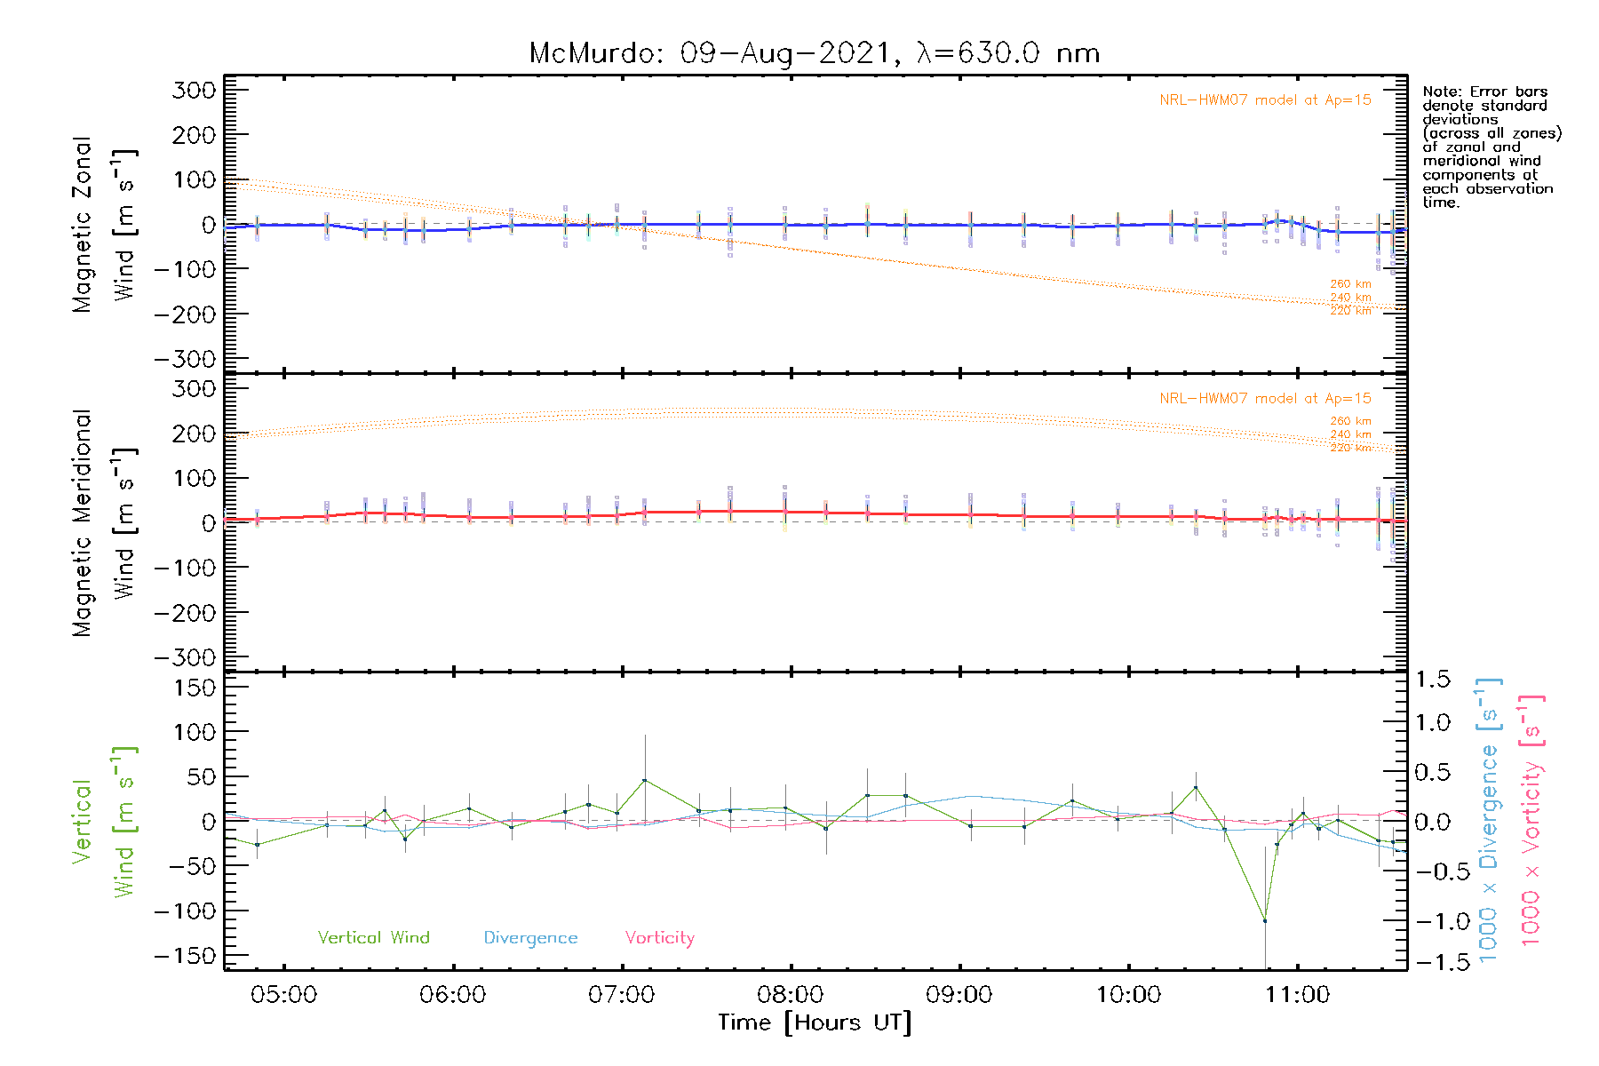Click the Time [Hours UT] axis title
Viewport: 1599px width, 1066px height.
pyautogui.click(x=814, y=1023)
